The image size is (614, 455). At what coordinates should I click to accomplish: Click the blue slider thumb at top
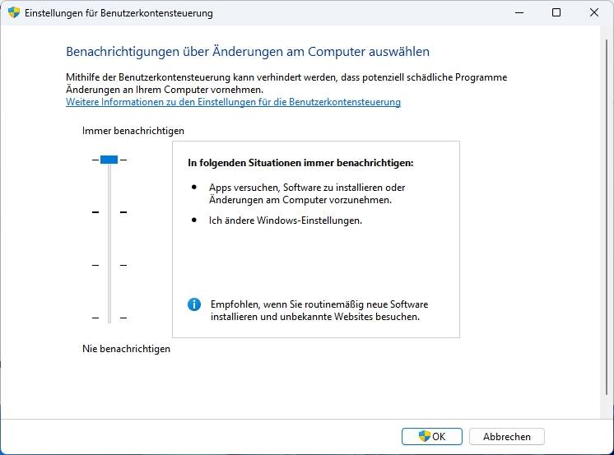click(109, 160)
